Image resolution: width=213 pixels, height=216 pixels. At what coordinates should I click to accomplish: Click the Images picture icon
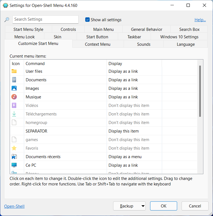pos(14,88)
